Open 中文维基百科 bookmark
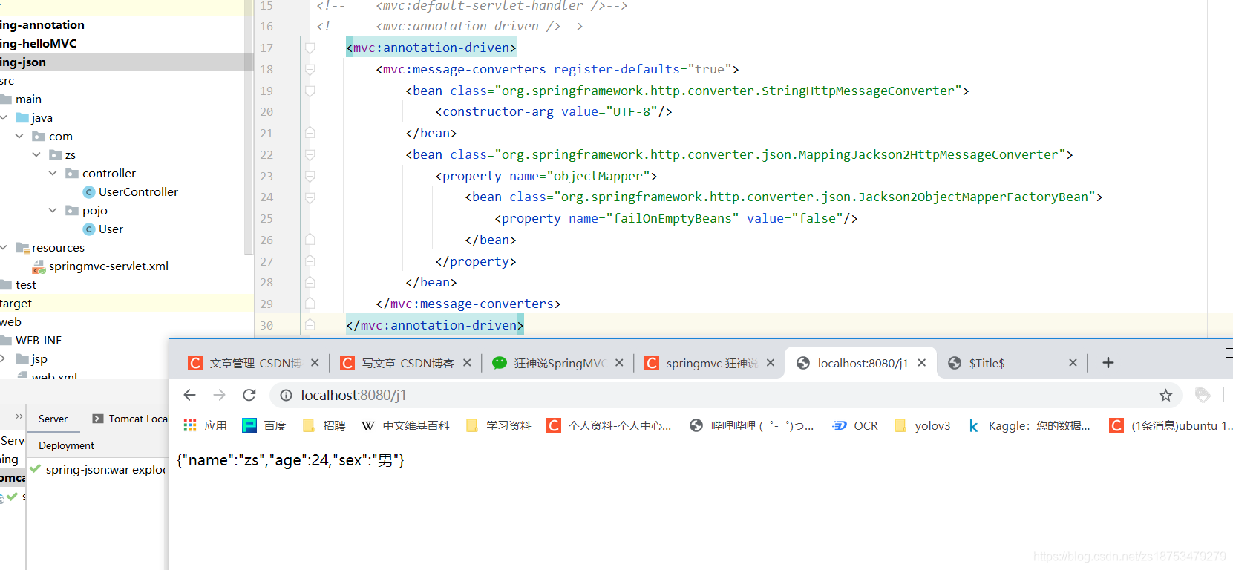This screenshot has width=1233, height=570. tap(405, 425)
